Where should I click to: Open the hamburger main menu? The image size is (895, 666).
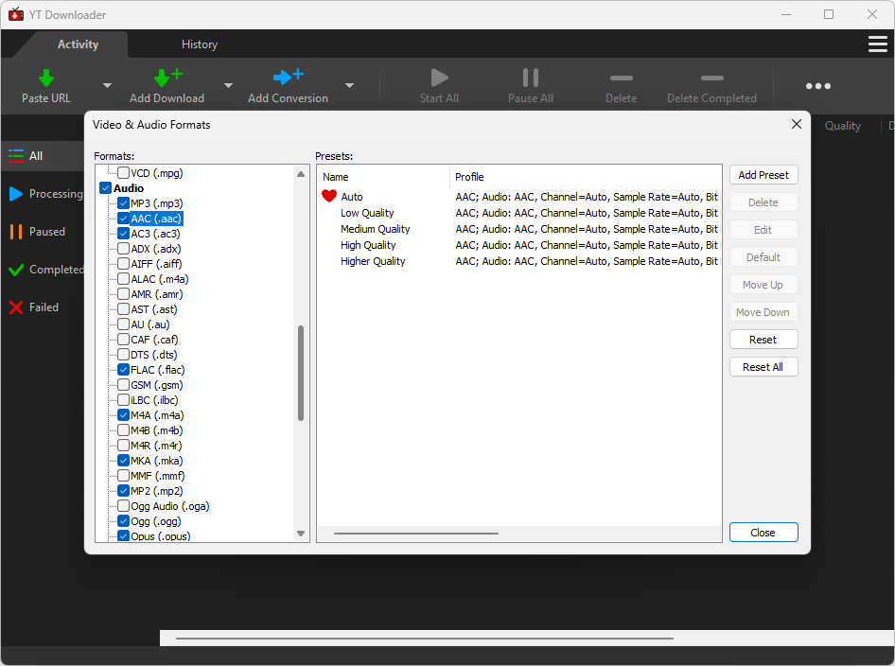[x=877, y=44]
